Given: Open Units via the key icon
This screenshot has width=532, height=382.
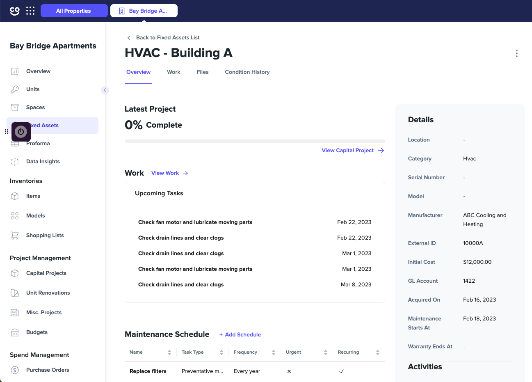Looking at the screenshot, I should pyautogui.click(x=15, y=89).
